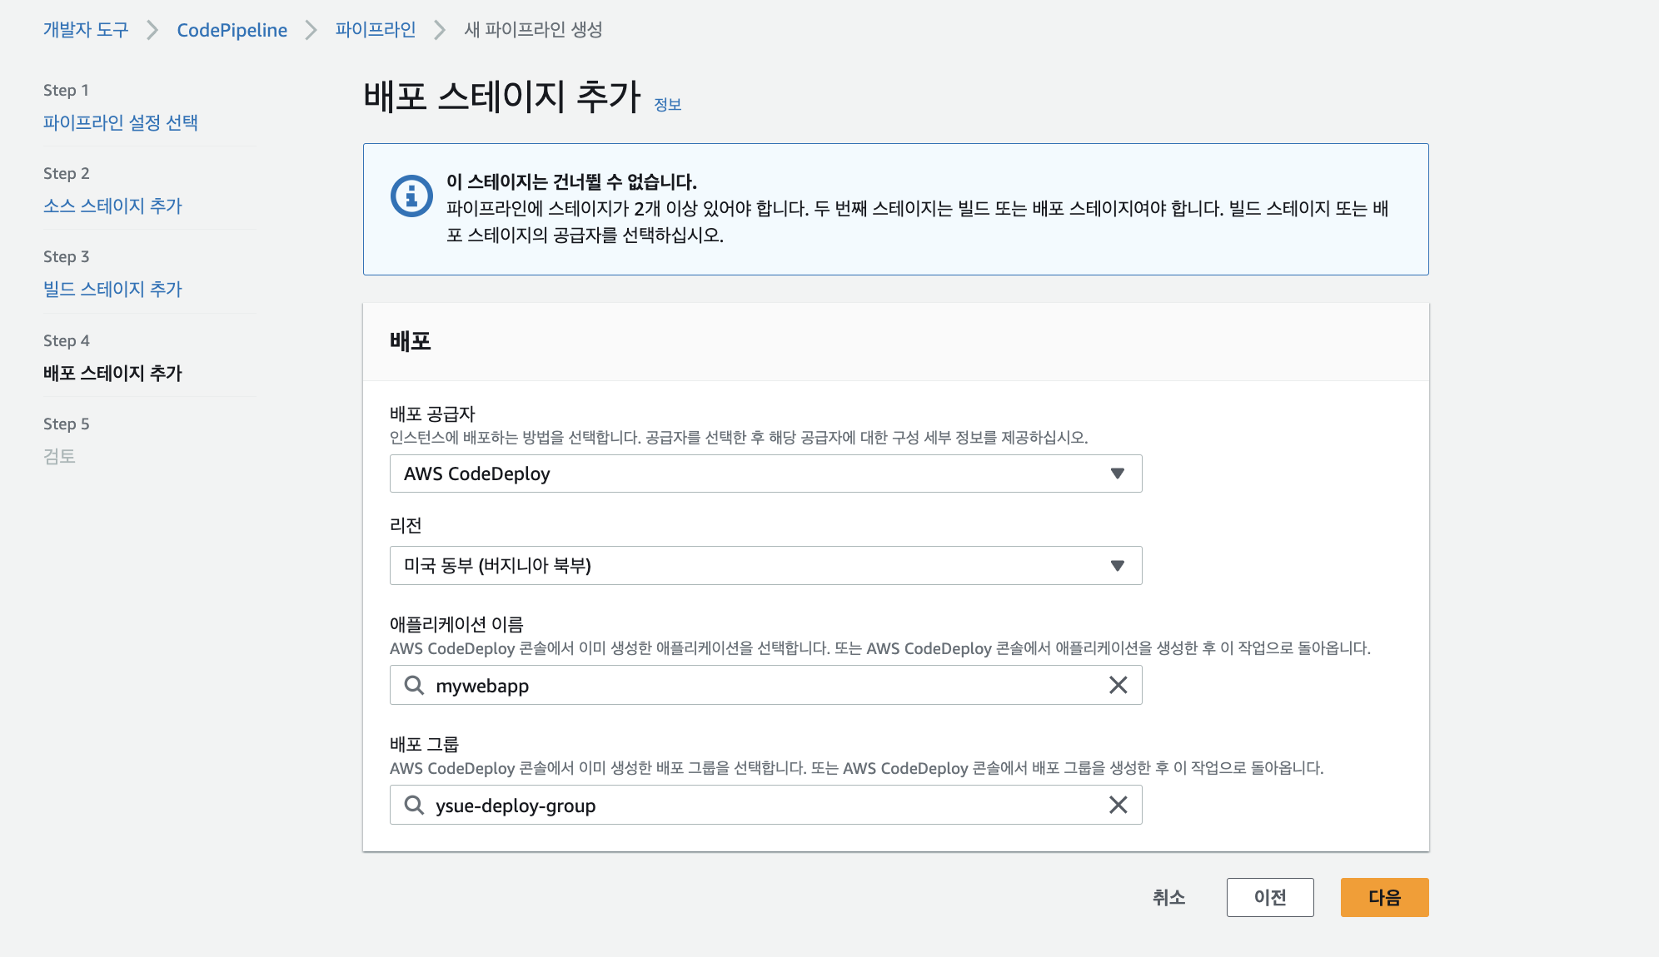Click the 배포 그룹 label
The image size is (1659, 957).
[424, 744]
